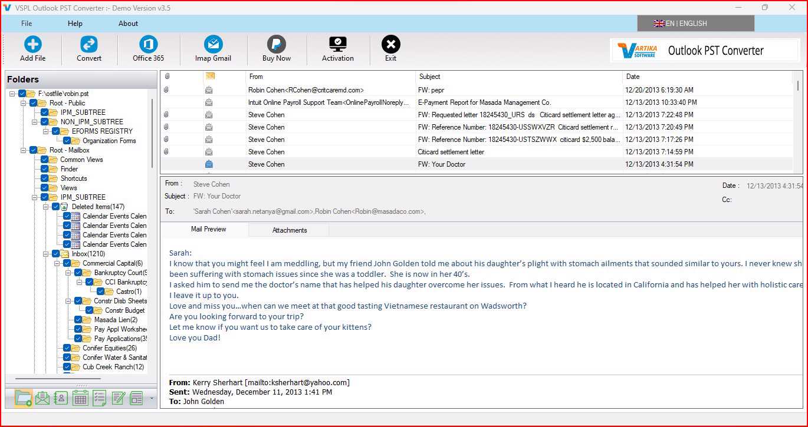Collapse the Commercial Capital(6) node

click(57, 263)
